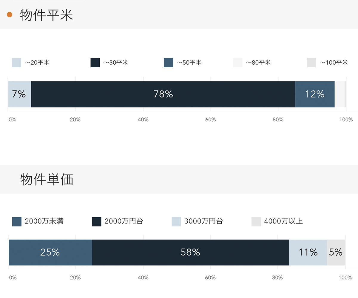The width and height of the screenshot is (358, 298).
Task: Click the 2000万未満 legend color swatch
Action: point(17,221)
